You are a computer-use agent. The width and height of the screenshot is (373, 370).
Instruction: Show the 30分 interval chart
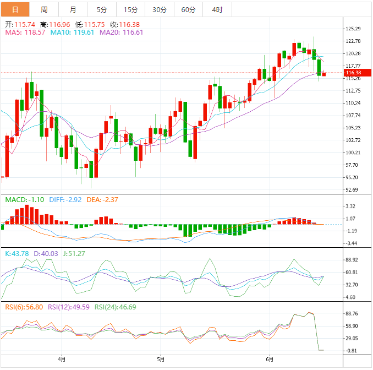tap(160, 9)
